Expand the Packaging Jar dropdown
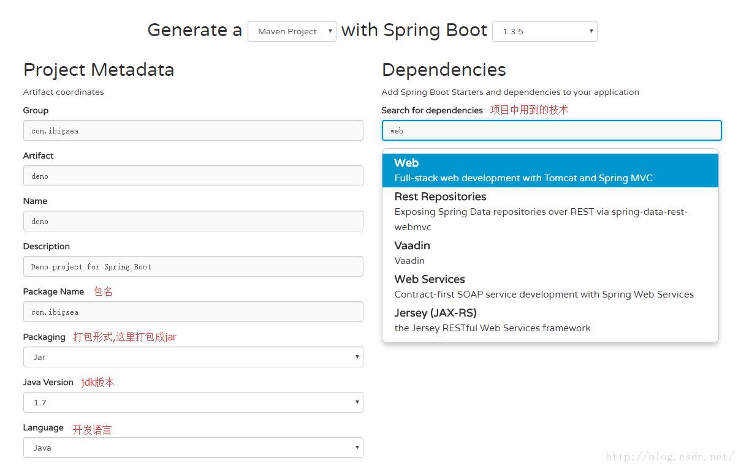This screenshot has height=469, width=741. tap(193, 357)
